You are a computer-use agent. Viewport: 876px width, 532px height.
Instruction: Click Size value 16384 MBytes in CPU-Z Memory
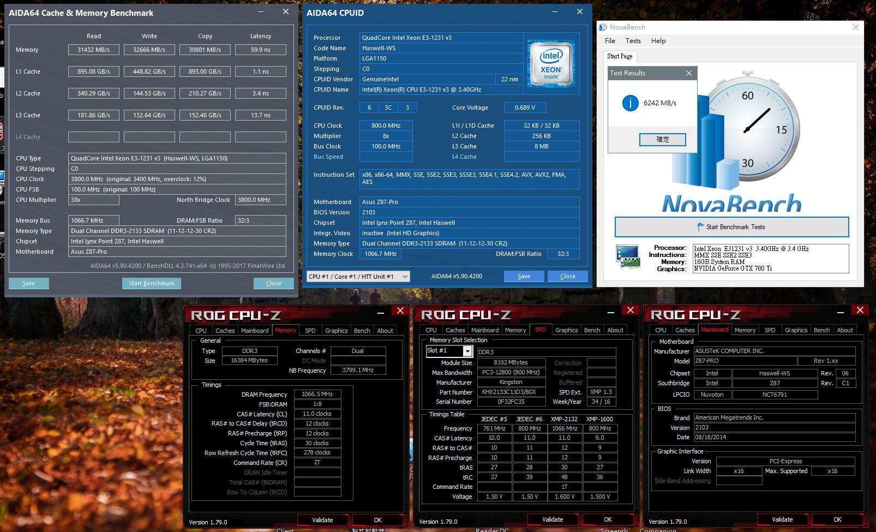249,361
